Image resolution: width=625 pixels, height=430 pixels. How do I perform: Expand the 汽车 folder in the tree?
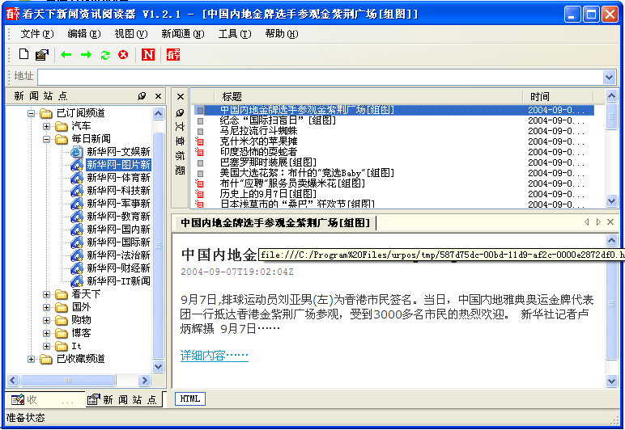[x=47, y=126]
